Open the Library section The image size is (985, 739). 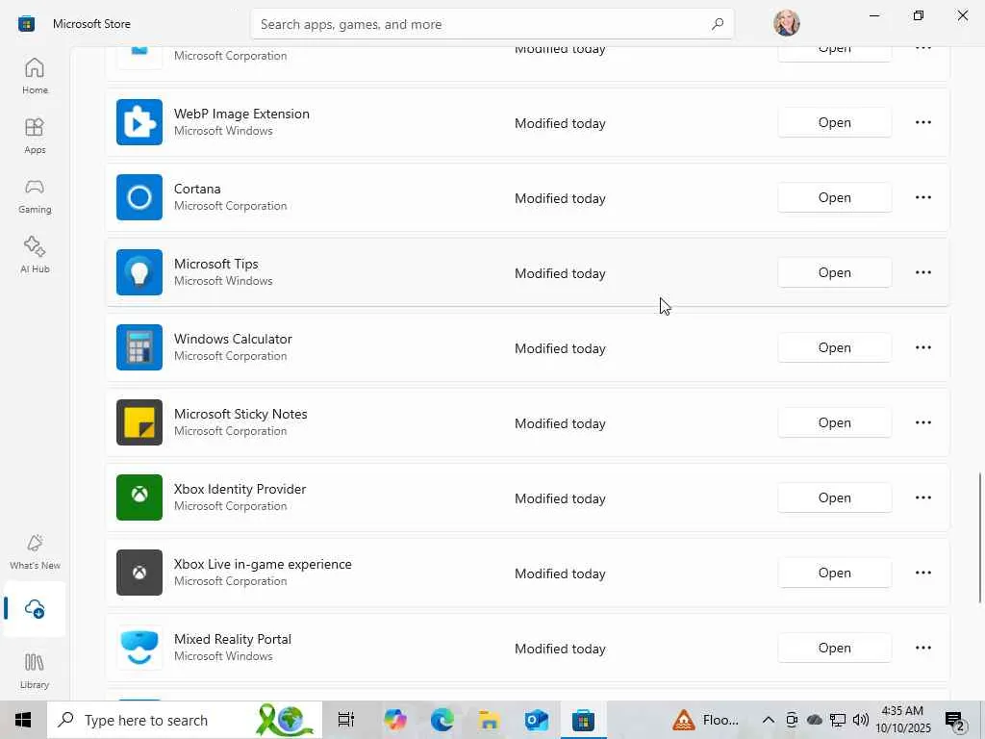35,671
